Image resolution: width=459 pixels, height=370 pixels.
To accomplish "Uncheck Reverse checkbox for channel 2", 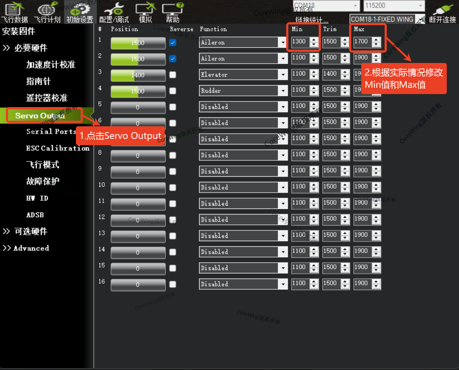I will 172,59.
